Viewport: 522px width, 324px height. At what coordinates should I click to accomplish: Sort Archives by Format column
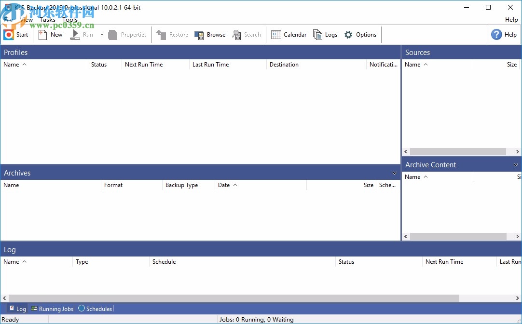(x=132, y=185)
